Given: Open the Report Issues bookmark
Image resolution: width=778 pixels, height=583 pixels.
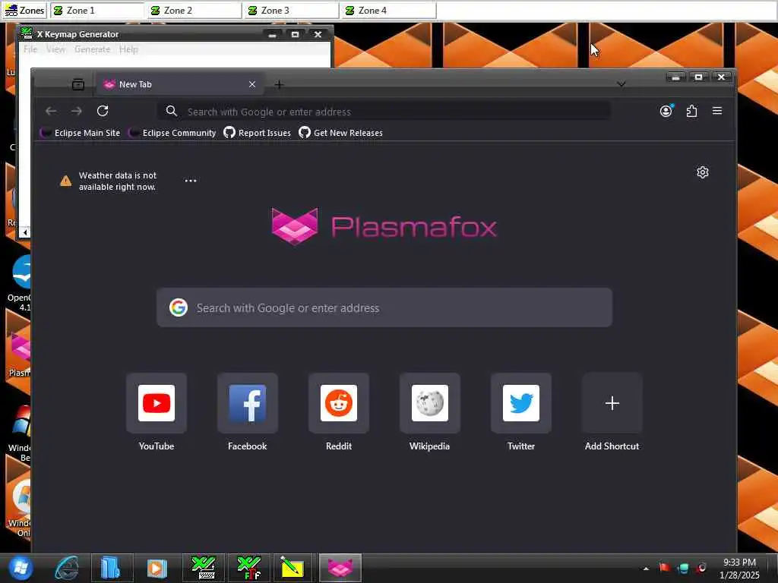Looking at the screenshot, I should coord(258,133).
